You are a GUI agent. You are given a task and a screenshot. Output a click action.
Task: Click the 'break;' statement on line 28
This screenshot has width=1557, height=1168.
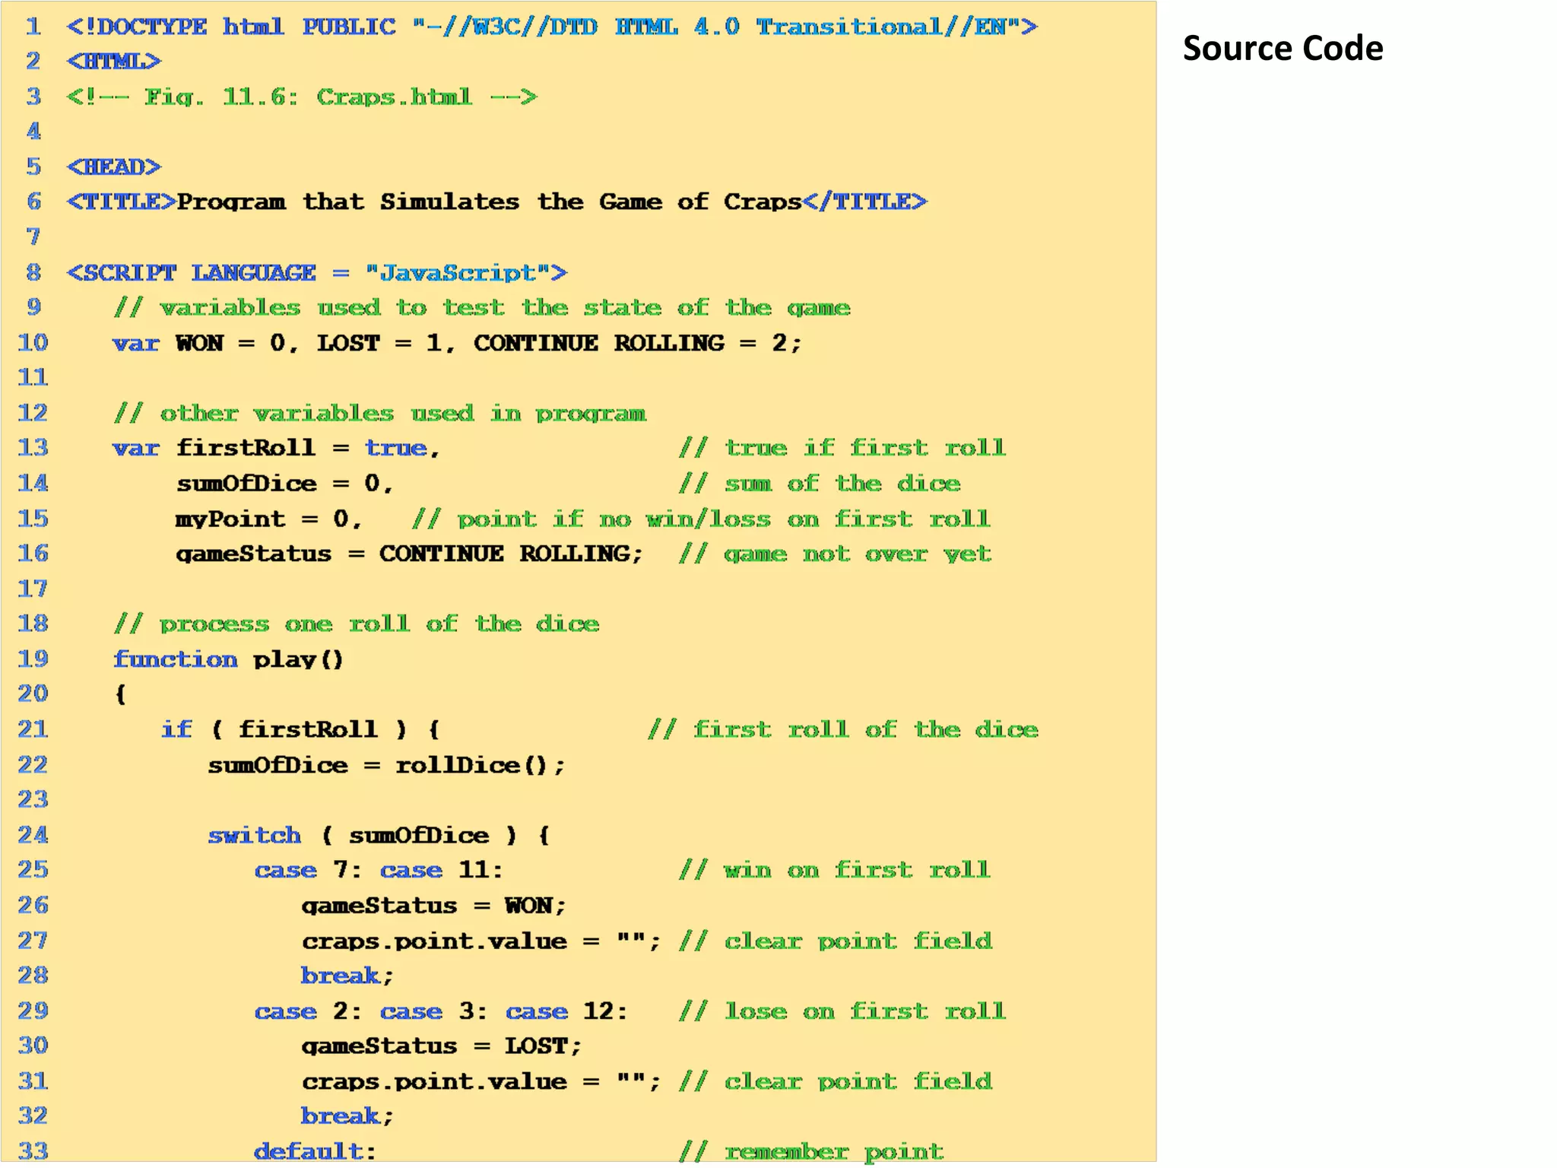tap(347, 976)
